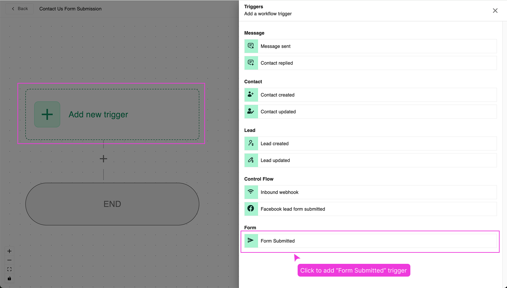Lock the workflow canvas

[9, 278]
